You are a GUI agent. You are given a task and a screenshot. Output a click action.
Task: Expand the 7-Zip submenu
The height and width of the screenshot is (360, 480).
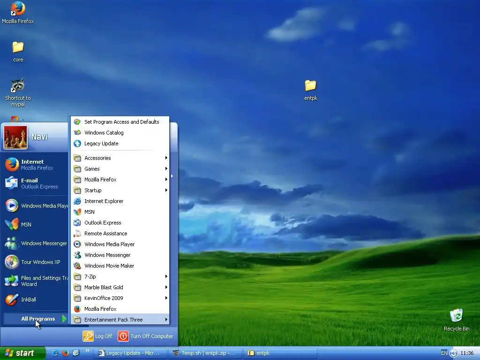pos(120,277)
